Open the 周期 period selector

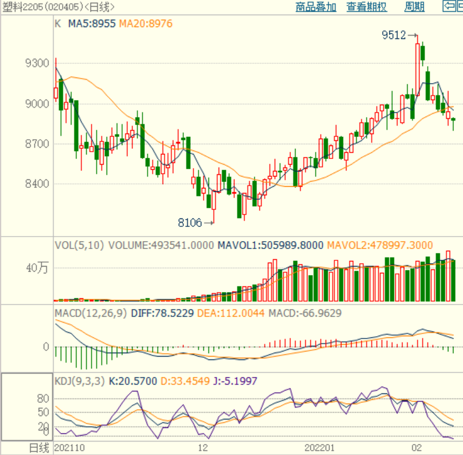(414, 7)
